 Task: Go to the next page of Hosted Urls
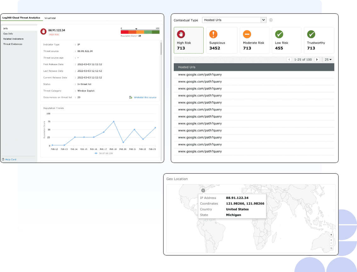point(317,59)
